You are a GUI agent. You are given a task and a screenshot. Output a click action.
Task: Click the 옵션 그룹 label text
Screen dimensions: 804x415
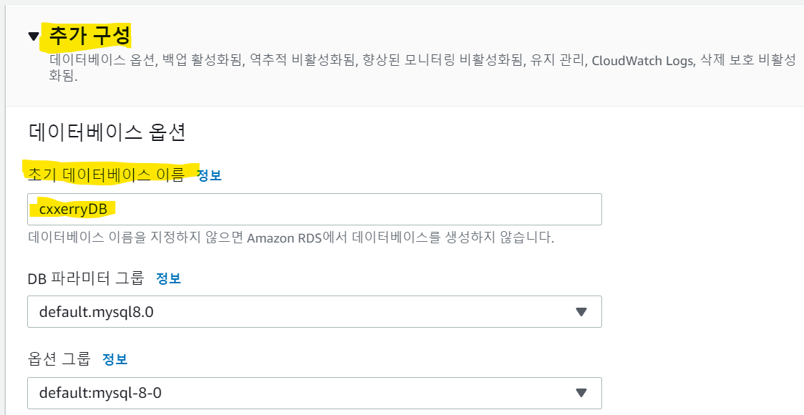pos(59,358)
